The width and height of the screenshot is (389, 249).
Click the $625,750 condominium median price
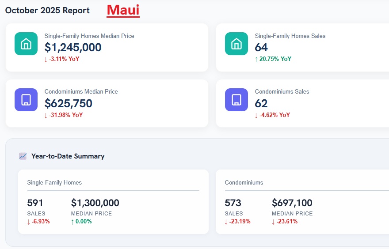(69, 103)
